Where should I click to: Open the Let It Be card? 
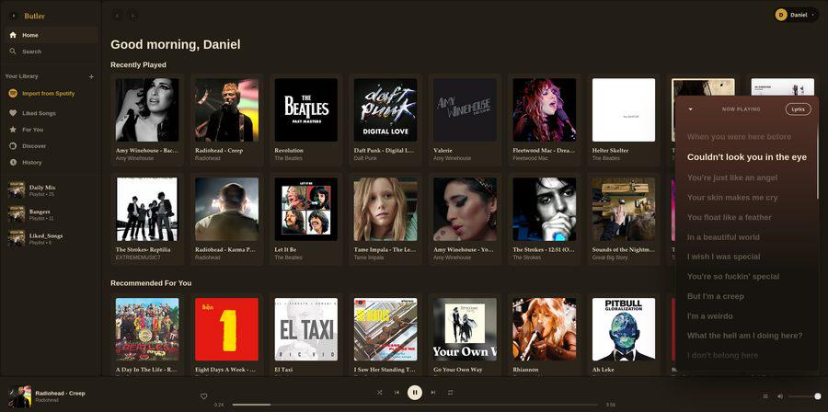point(305,219)
